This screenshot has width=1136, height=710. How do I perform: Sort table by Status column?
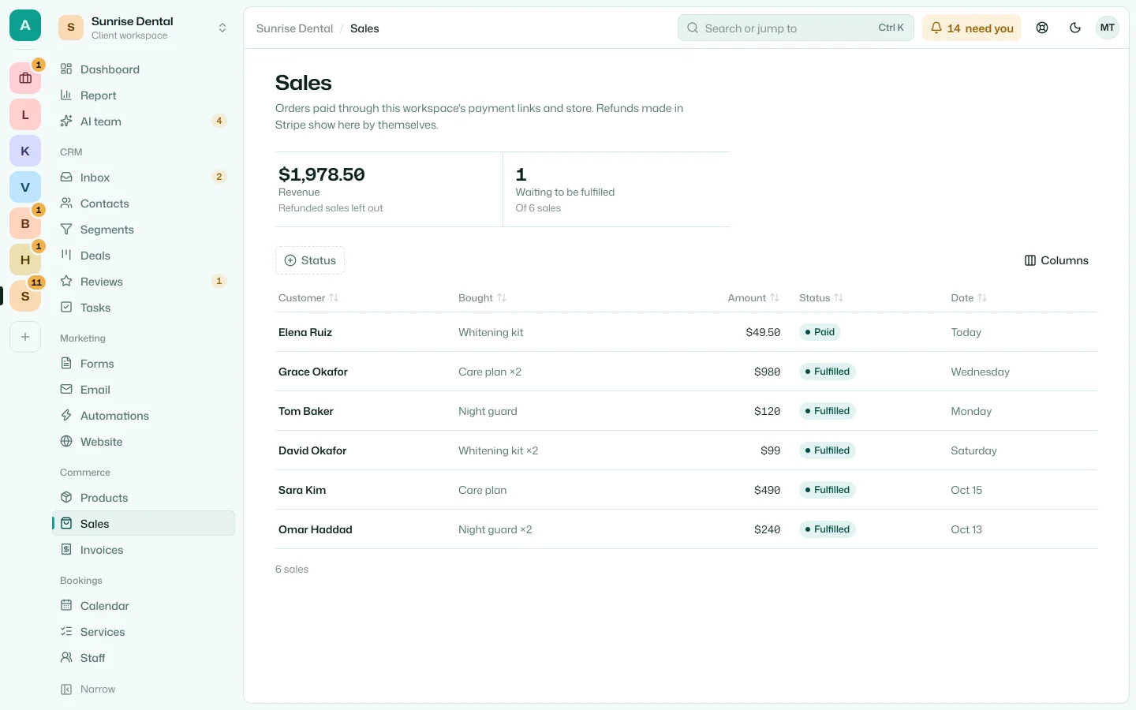point(821,297)
